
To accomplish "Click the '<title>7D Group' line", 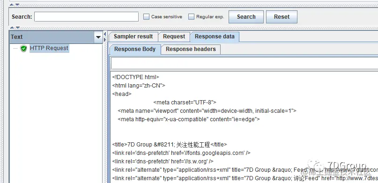I will click(170, 145).
